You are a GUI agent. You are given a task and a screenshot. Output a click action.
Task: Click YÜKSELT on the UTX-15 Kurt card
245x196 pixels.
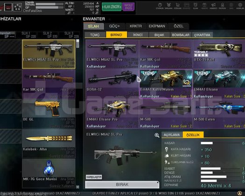point(201,54)
